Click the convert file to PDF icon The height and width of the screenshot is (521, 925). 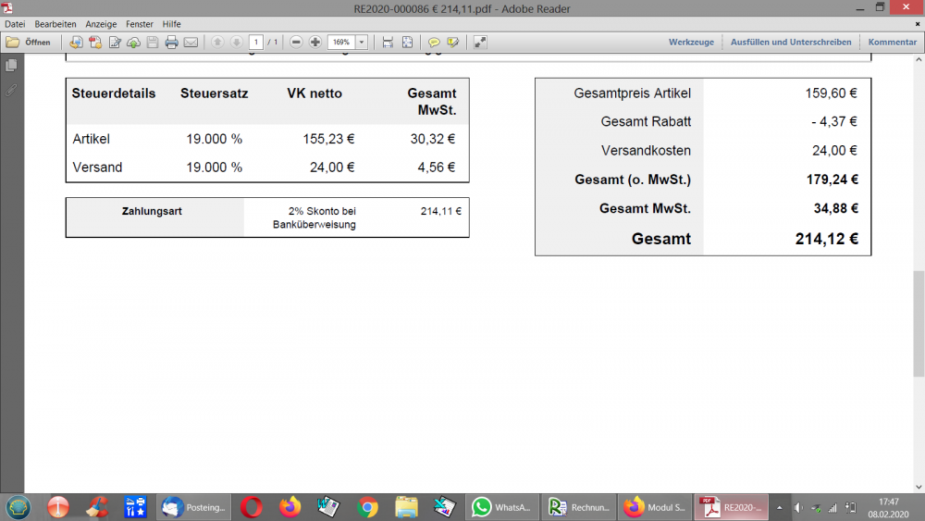click(76, 42)
